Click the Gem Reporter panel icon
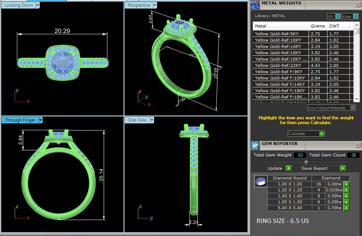362x236 pixels. tap(255, 145)
